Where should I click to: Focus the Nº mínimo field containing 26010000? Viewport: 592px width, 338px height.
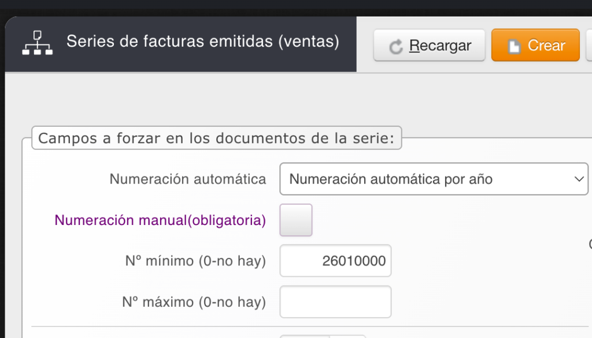pos(335,261)
